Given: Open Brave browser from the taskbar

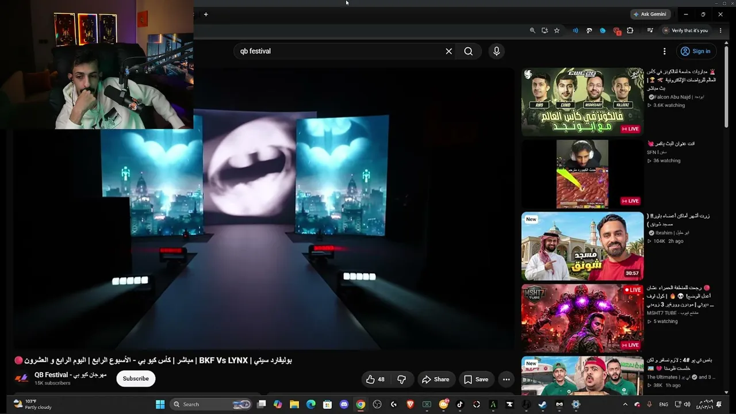Looking at the screenshot, I should (410, 404).
